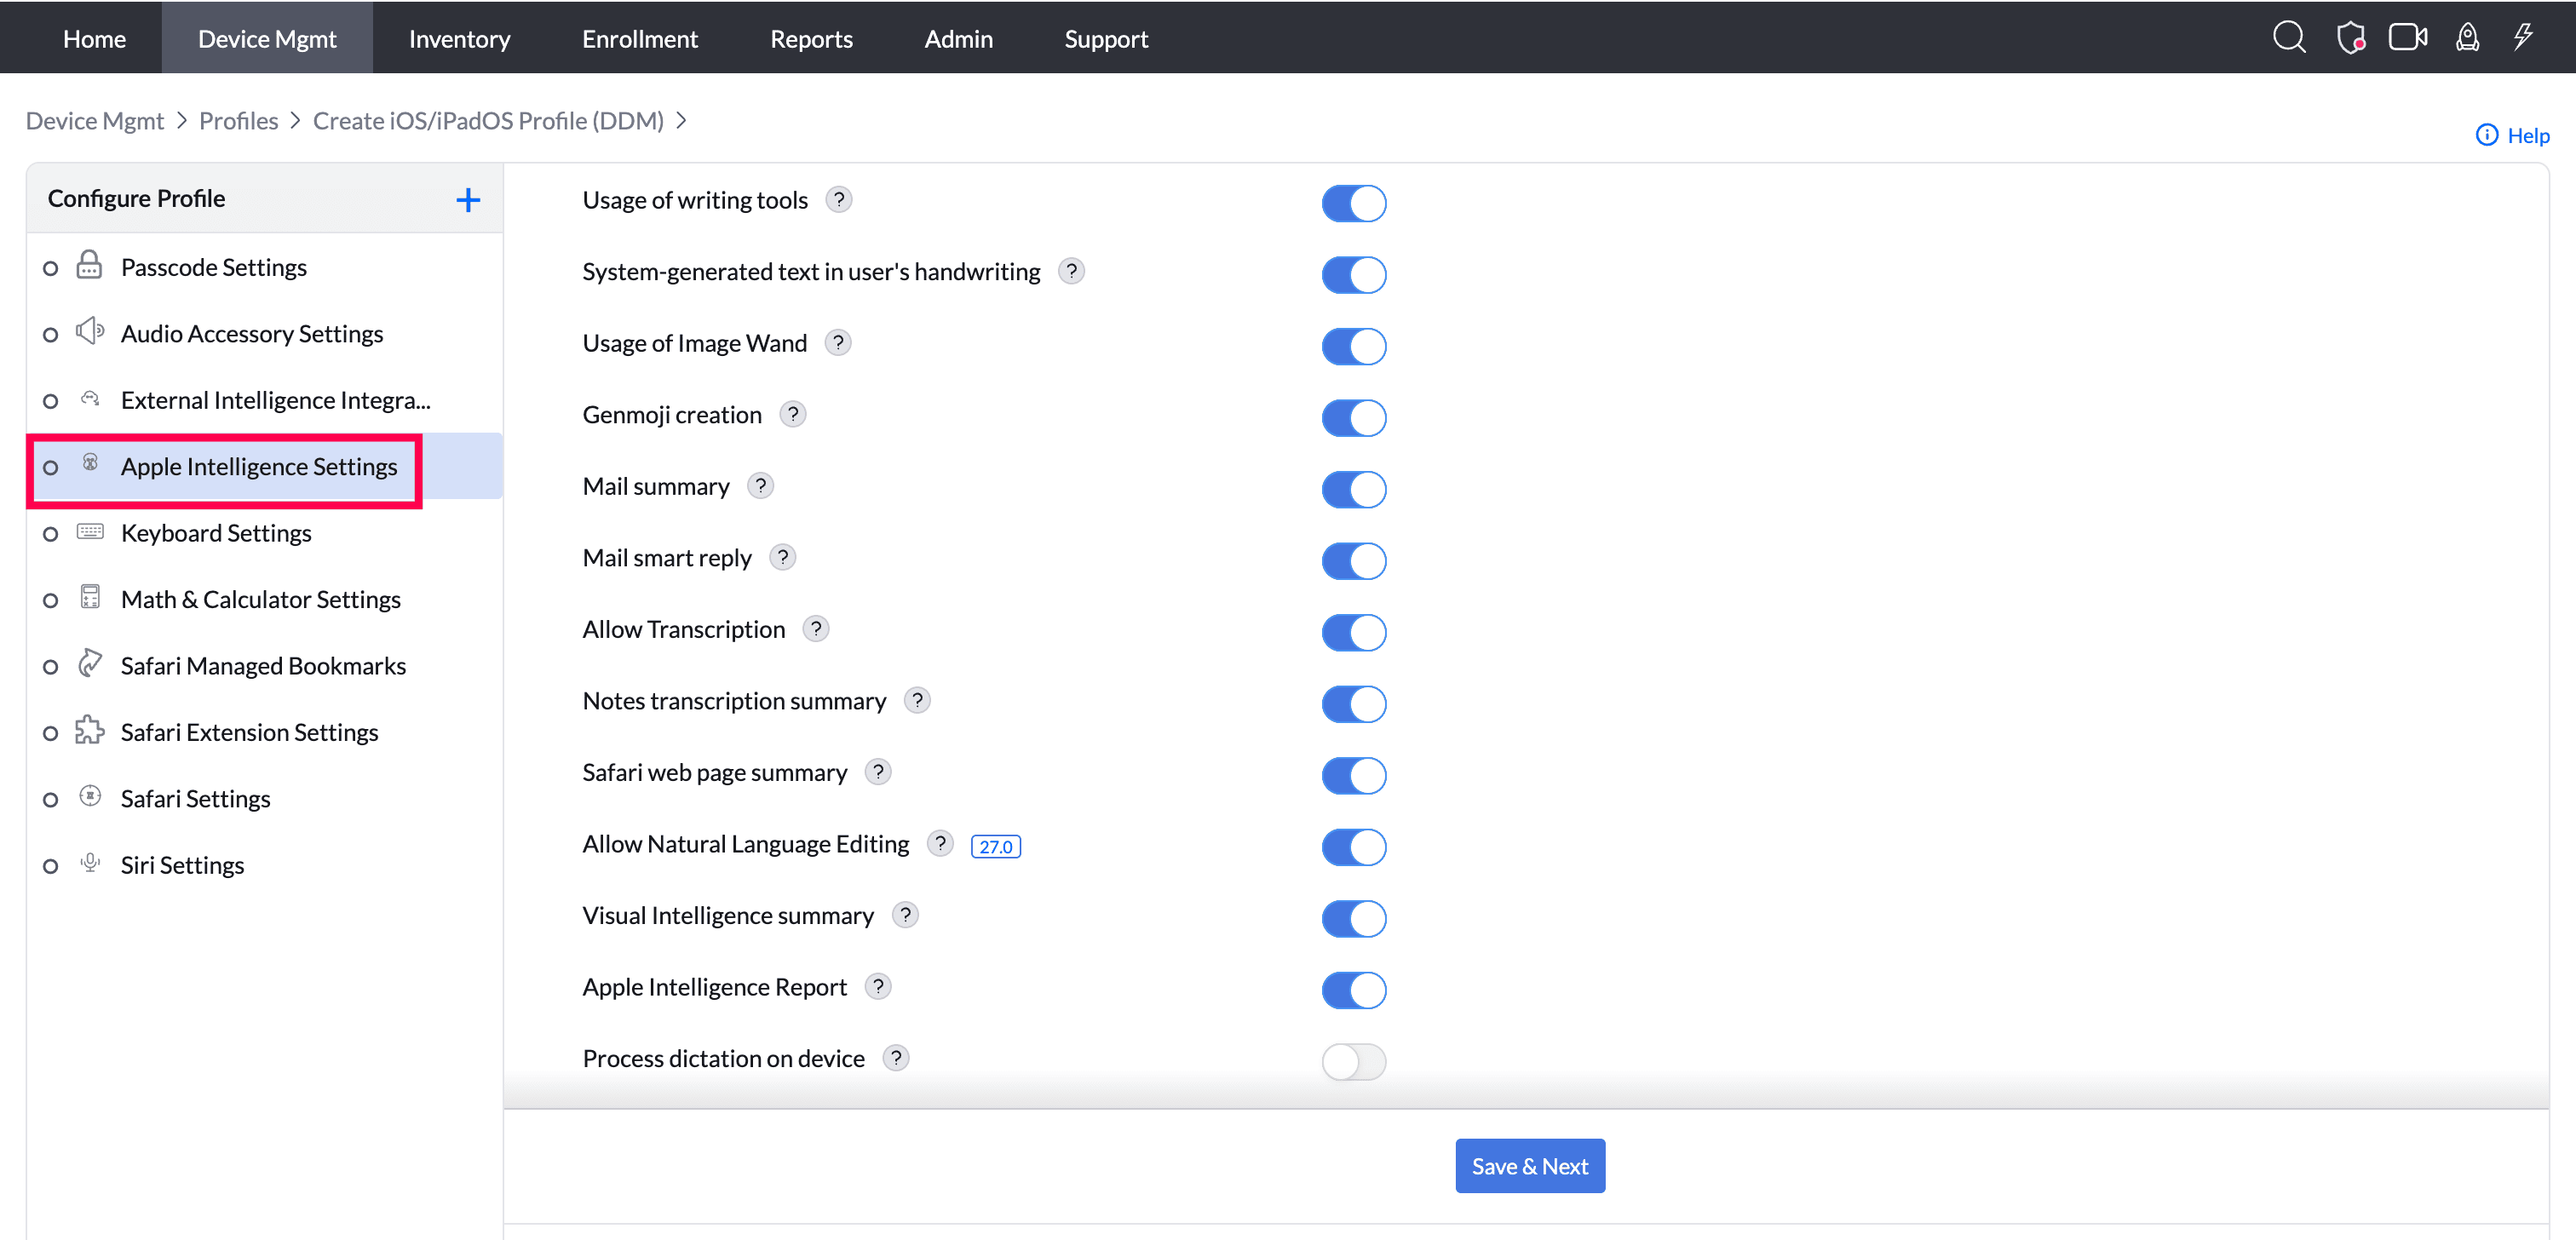The image size is (2576, 1240).
Task: Add payload with blue plus icon
Action: click(468, 200)
